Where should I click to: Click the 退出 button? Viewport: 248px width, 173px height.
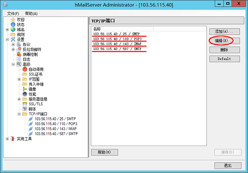[x=228, y=166]
